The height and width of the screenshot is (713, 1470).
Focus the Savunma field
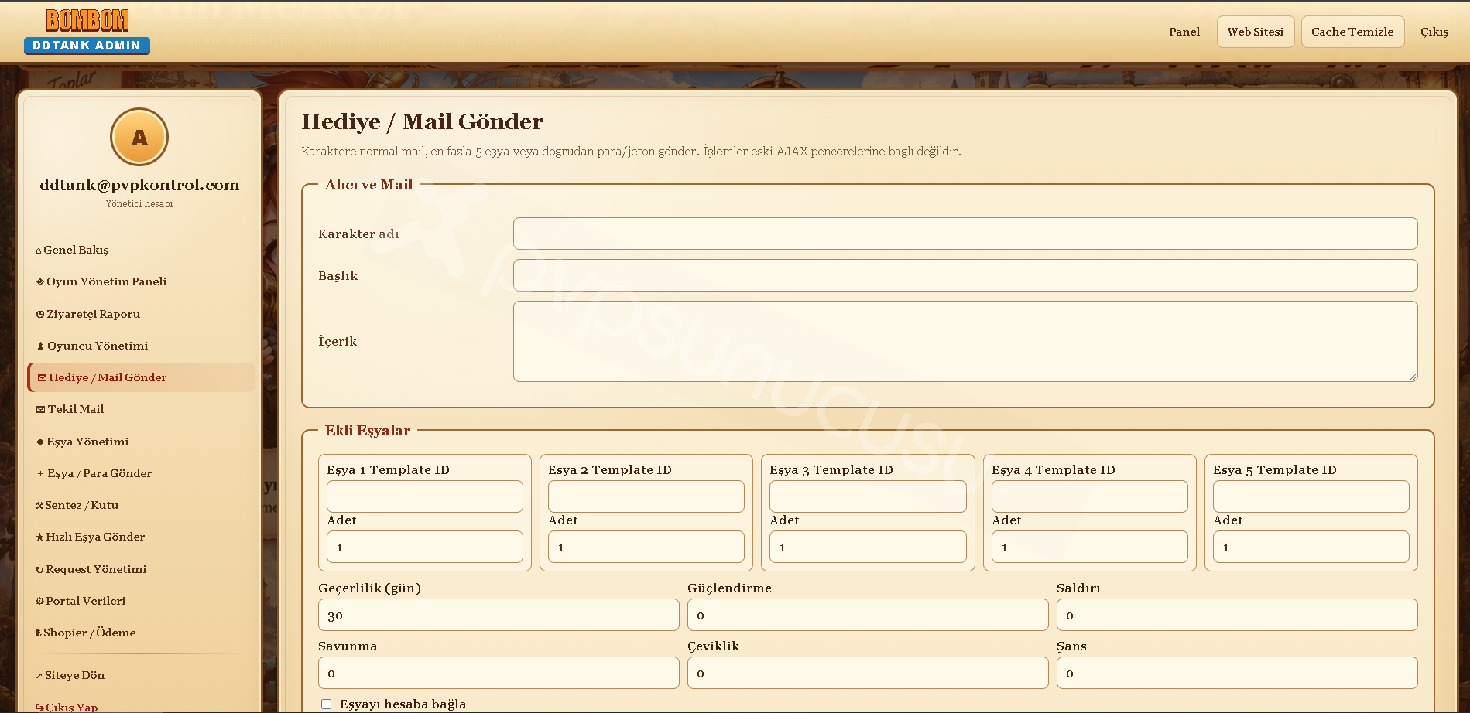[499, 673]
